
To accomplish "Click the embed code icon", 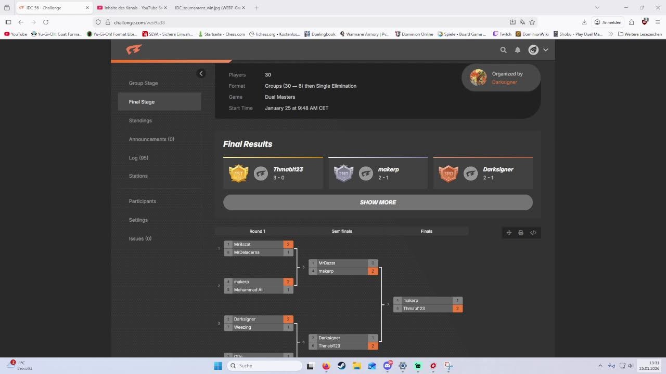I will pyautogui.click(x=533, y=233).
